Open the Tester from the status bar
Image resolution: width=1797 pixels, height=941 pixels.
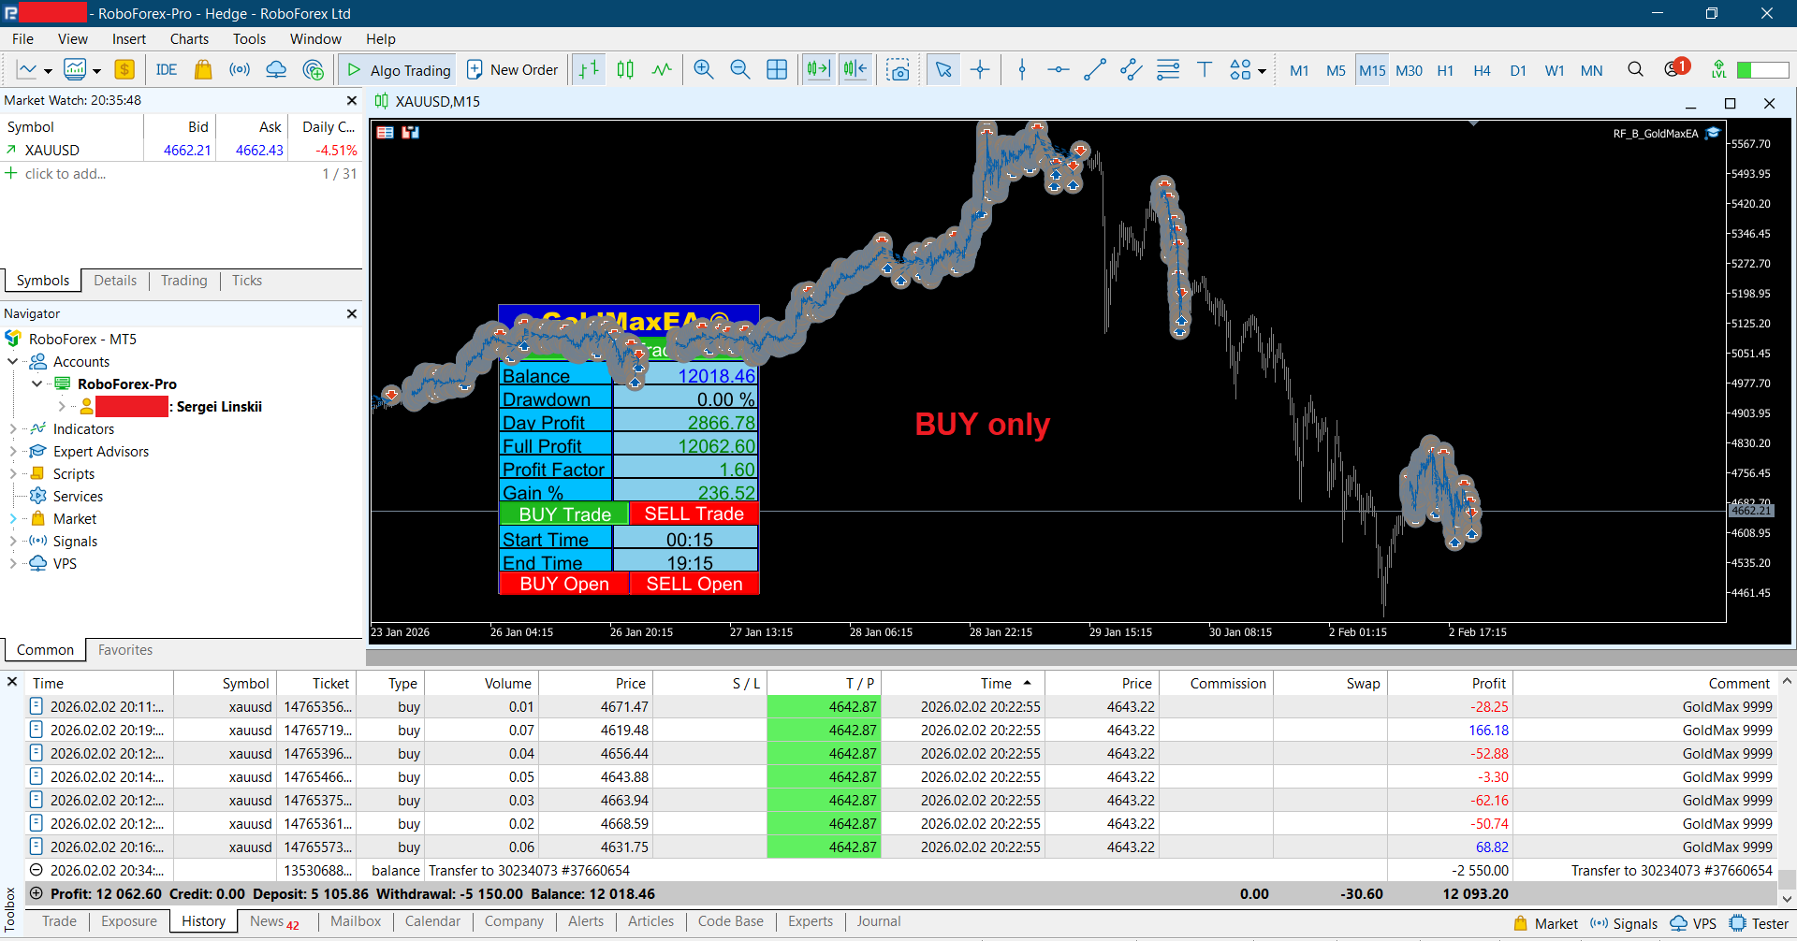[1759, 923]
